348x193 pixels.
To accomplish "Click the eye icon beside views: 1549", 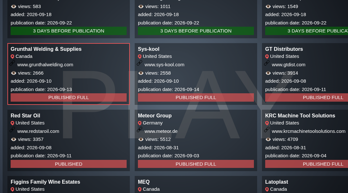I will click(x=268, y=6).
